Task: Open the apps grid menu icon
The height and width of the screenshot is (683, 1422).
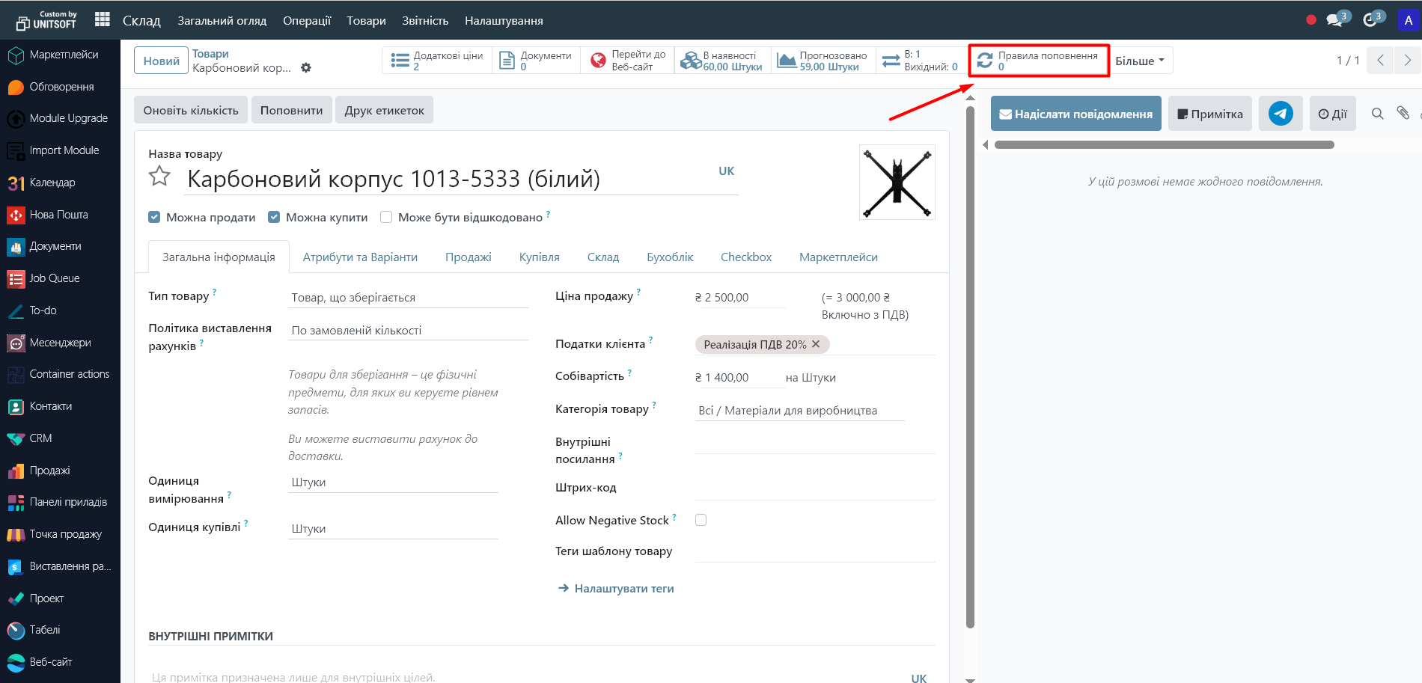Action: point(103,19)
